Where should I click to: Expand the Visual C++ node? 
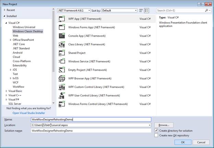(6, 95)
